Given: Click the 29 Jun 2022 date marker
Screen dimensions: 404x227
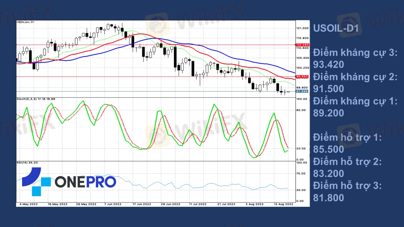Looking at the screenshot, I should coord(170,204).
